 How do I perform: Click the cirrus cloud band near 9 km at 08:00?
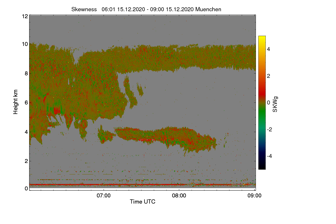point(179,58)
